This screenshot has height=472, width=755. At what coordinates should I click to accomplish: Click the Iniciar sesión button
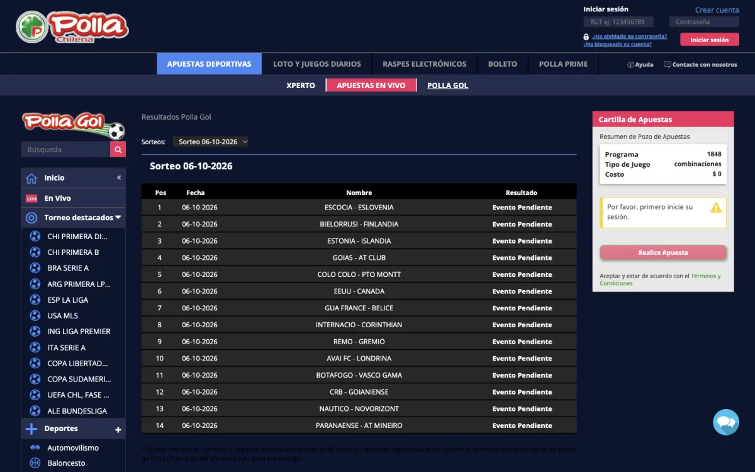[x=709, y=40]
